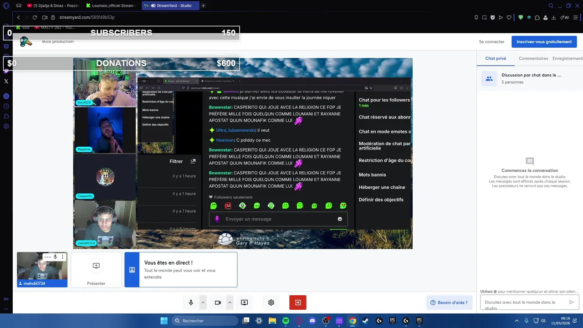
Task: Open File Explorer from the taskbar
Action: coord(272,321)
